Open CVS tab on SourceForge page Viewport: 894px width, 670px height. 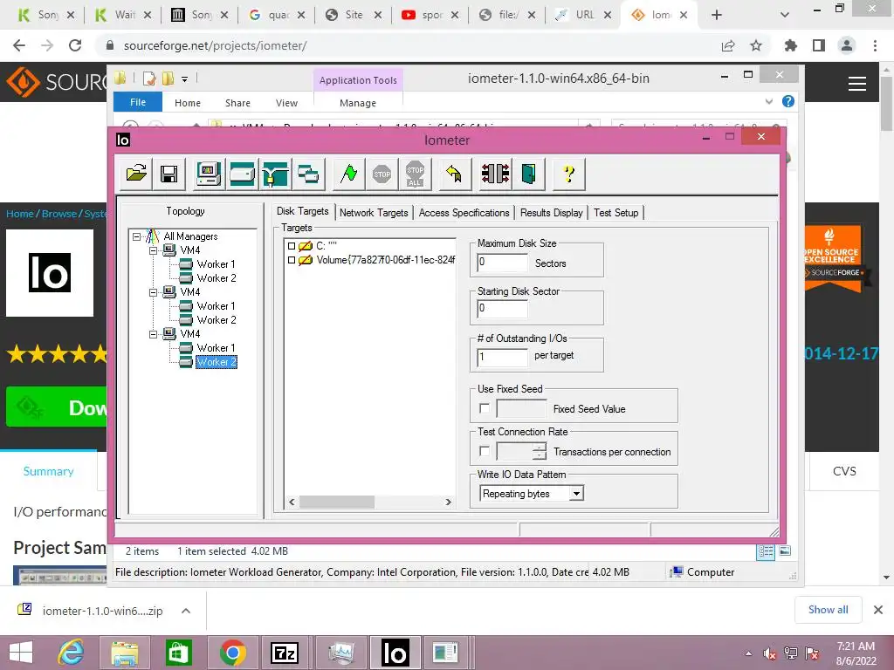point(844,471)
